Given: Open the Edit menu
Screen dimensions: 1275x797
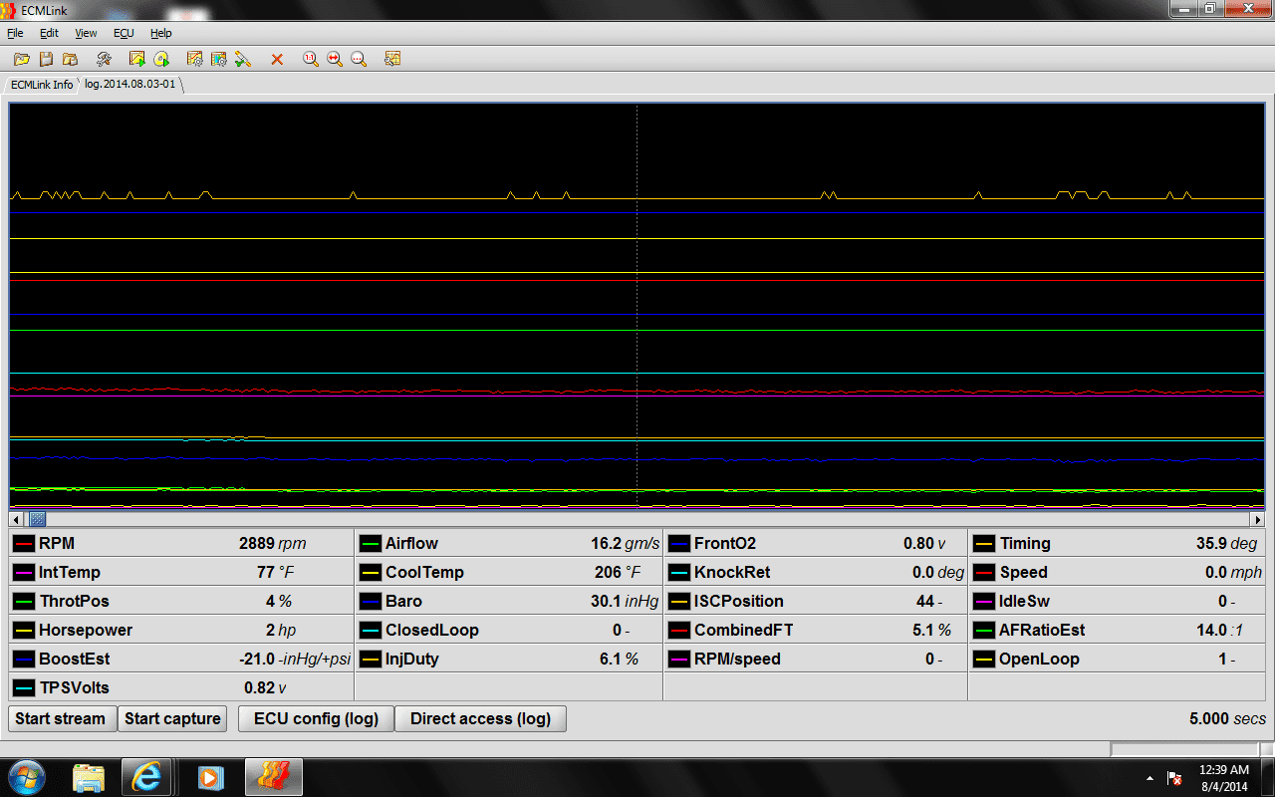Looking at the screenshot, I should pos(49,33).
